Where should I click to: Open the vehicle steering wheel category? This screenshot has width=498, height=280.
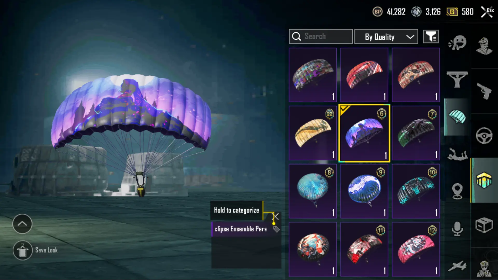point(484,136)
